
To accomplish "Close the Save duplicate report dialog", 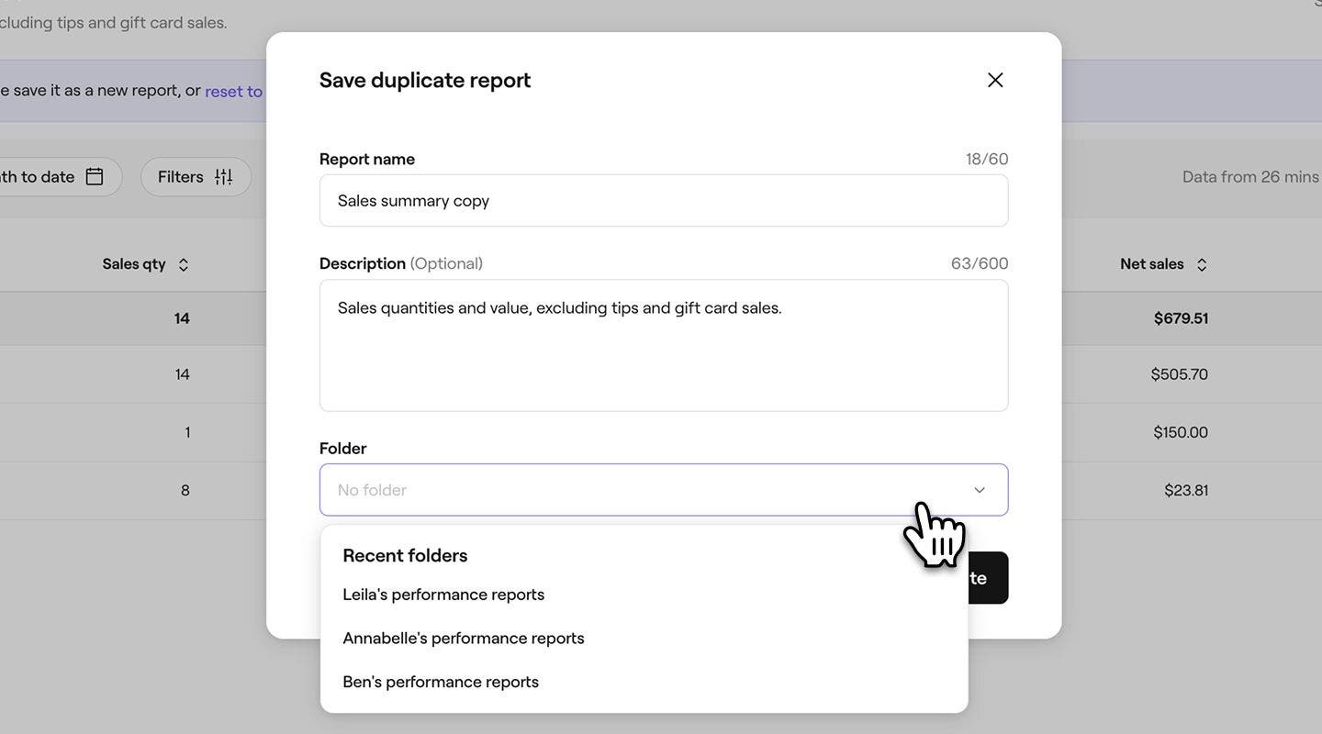I will pyautogui.click(x=995, y=80).
